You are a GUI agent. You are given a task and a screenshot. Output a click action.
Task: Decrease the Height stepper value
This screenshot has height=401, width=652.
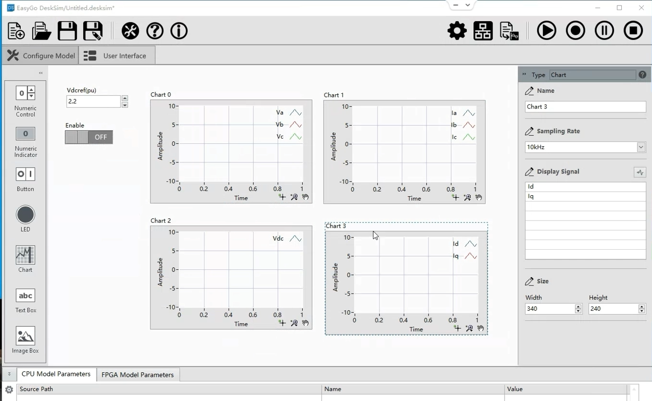pyautogui.click(x=642, y=311)
